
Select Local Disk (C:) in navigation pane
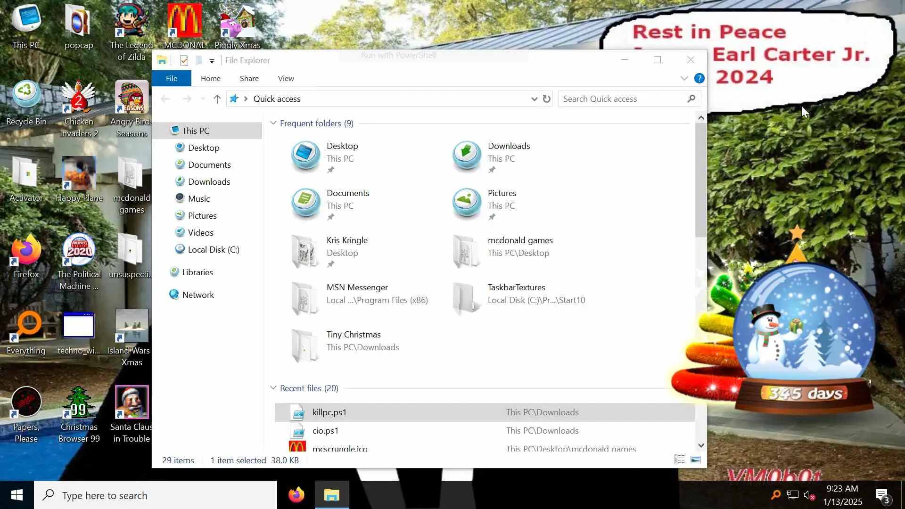[x=213, y=250]
